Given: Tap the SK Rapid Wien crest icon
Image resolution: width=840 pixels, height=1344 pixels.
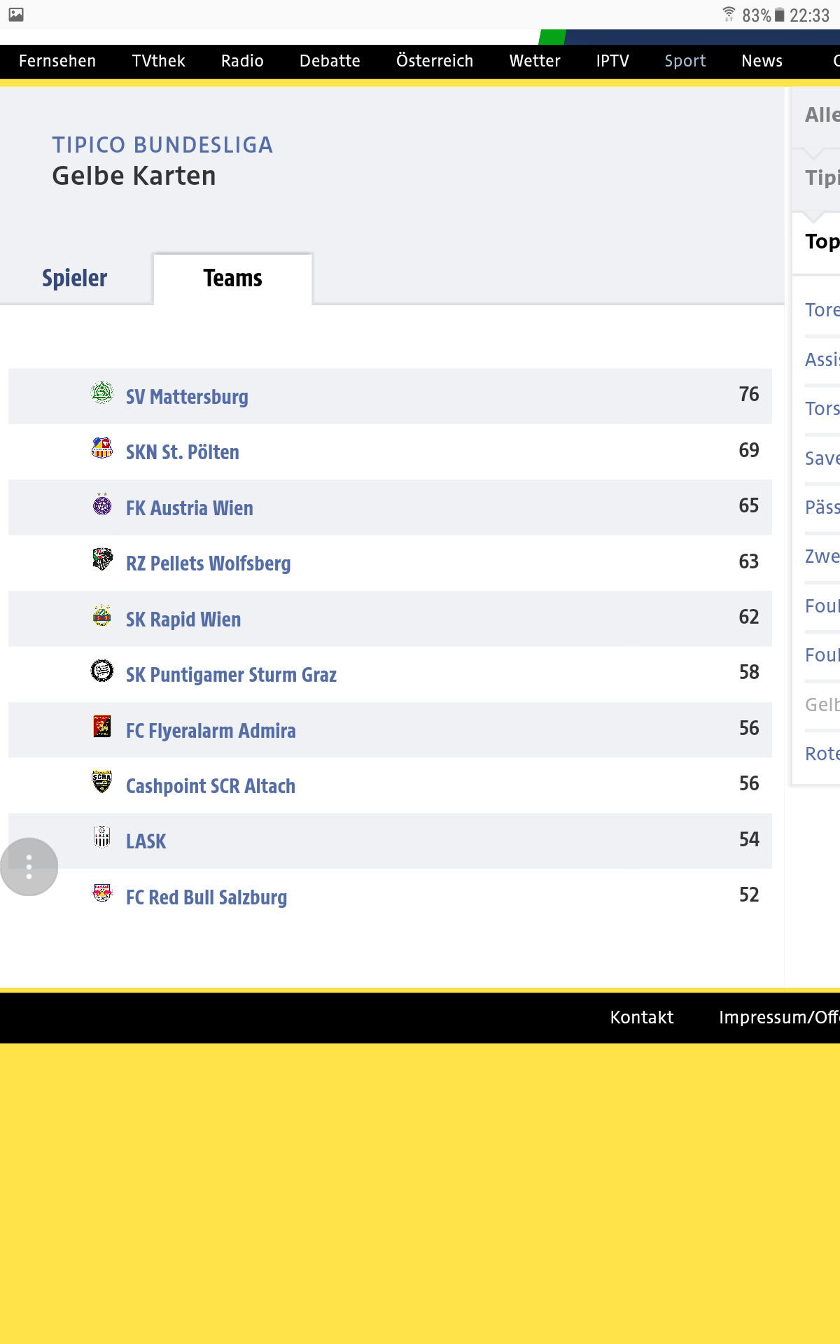Looking at the screenshot, I should (102, 615).
